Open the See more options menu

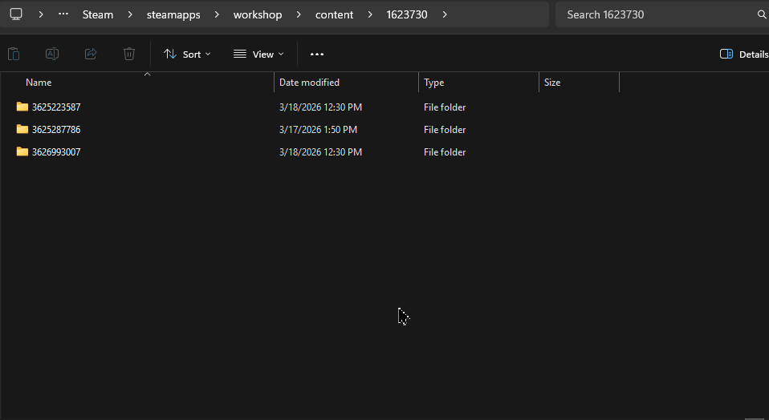coord(317,54)
